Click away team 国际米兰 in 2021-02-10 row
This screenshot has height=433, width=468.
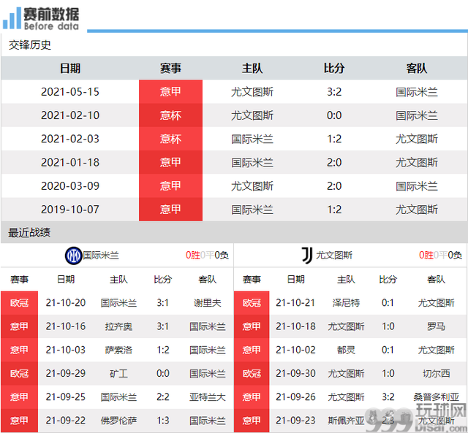click(417, 115)
